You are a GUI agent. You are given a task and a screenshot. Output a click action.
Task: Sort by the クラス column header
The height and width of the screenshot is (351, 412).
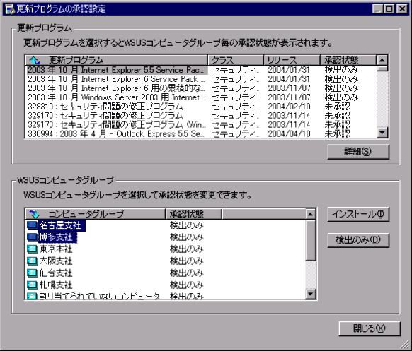coord(236,60)
